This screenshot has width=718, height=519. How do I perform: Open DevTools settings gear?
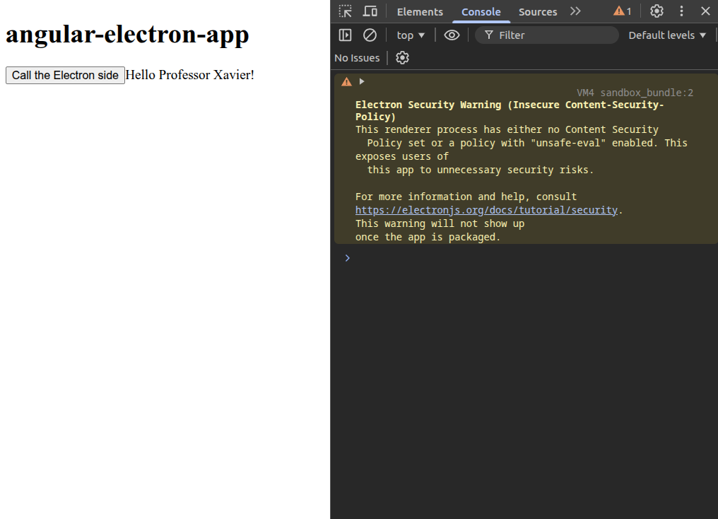[x=657, y=11]
